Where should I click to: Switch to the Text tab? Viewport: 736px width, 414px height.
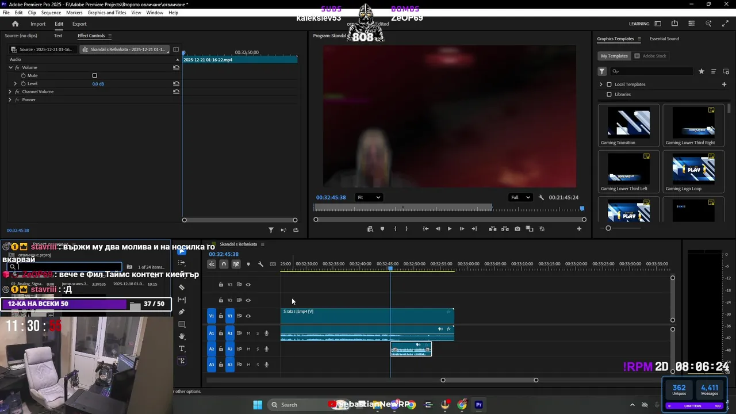click(58, 36)
